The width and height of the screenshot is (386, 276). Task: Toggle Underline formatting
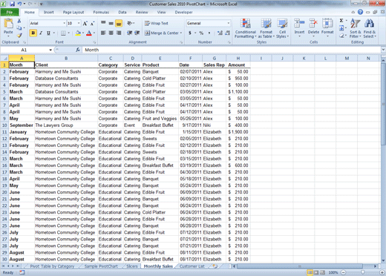coord(48,33)
